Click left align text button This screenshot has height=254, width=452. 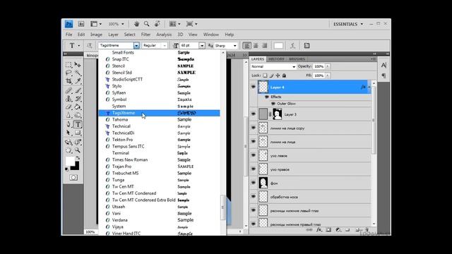246,45
